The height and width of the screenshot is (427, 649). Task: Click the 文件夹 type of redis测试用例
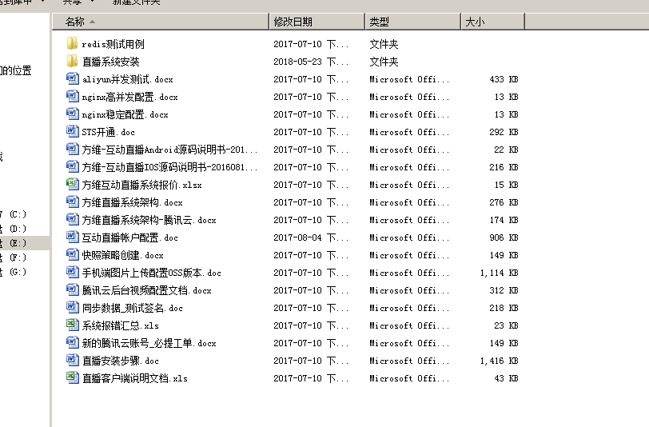pyautogui.click(x=384, y=44)
